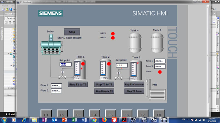The image size is (220, 123).
Task: Click the Tank 1 red status indicator
Action: (83, 64)
